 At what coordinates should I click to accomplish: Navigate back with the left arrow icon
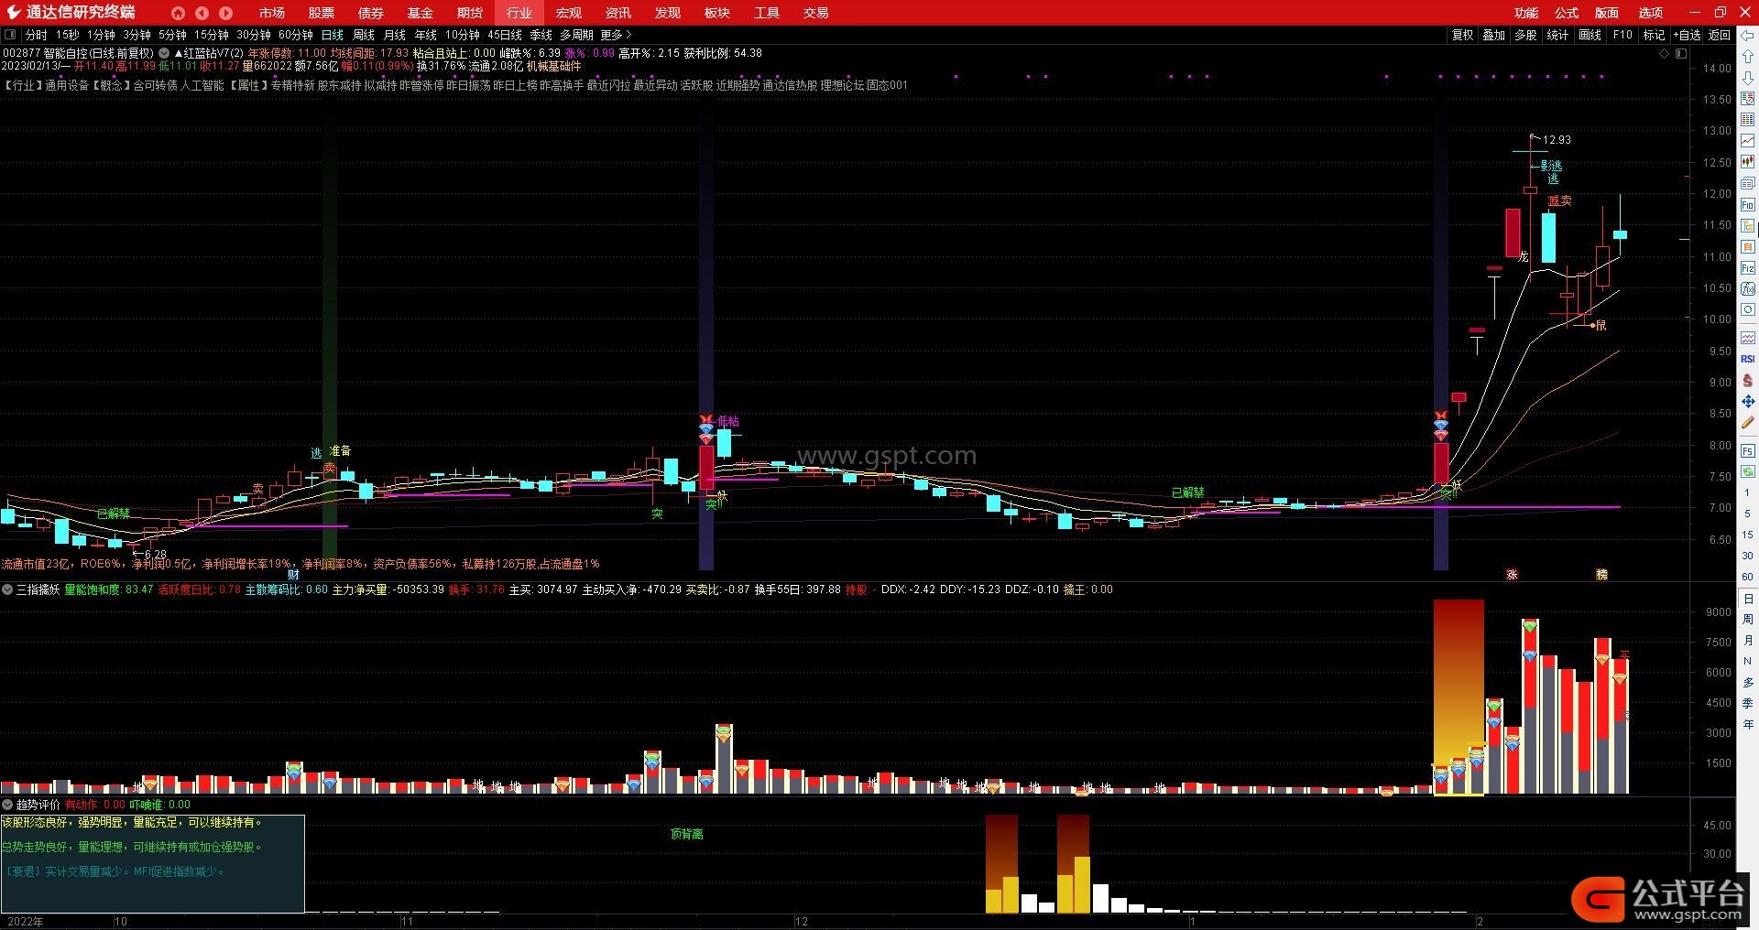(202, 13)
